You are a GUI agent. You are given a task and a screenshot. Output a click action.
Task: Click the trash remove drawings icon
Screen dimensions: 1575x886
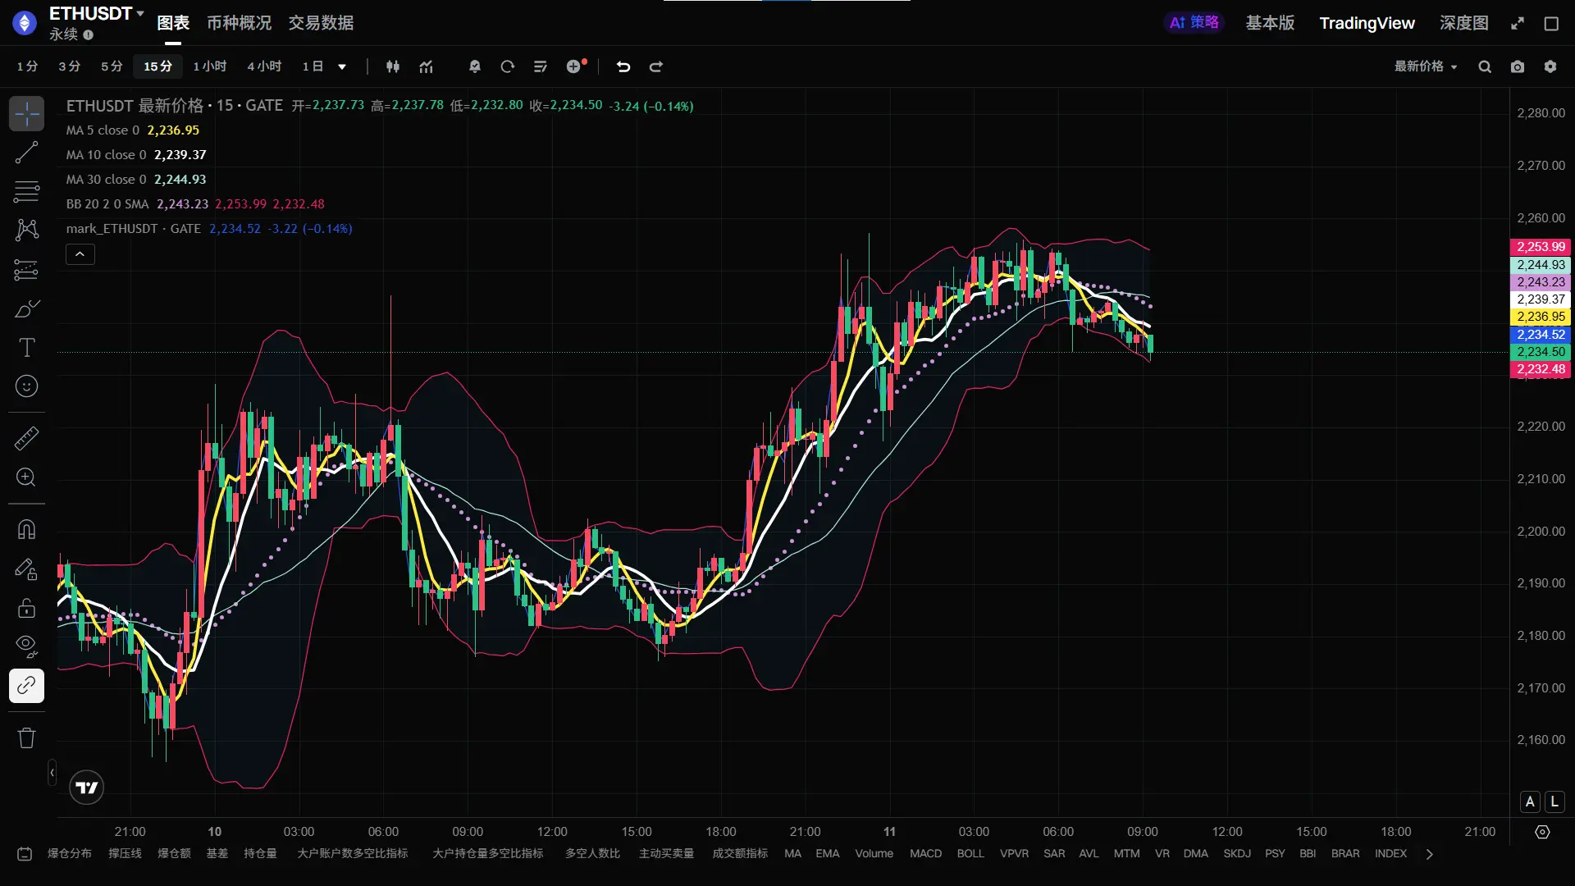coord(26,738)
